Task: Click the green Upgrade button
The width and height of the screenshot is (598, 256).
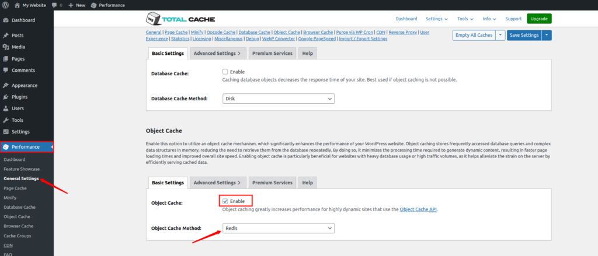Action: (539, 19)
